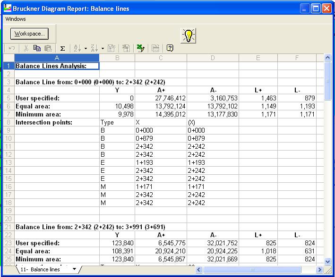The height and width of the screenshot is (277, 335).
Task: Select X value 0+879 in row 10
Action: [161, 138]
